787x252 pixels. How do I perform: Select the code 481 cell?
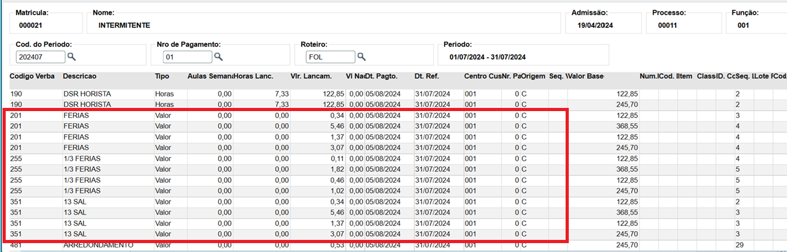pyautogui.click(x=15, y=244)
